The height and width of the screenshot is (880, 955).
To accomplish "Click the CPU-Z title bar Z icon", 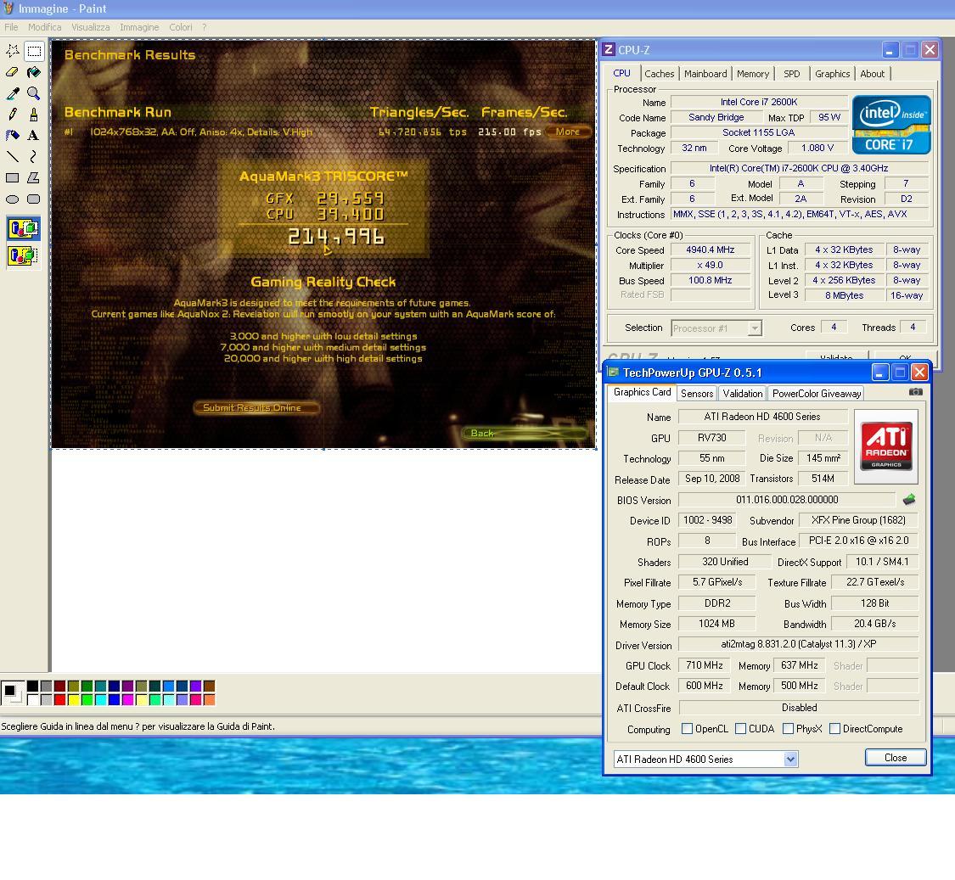I will coord(609,49).
